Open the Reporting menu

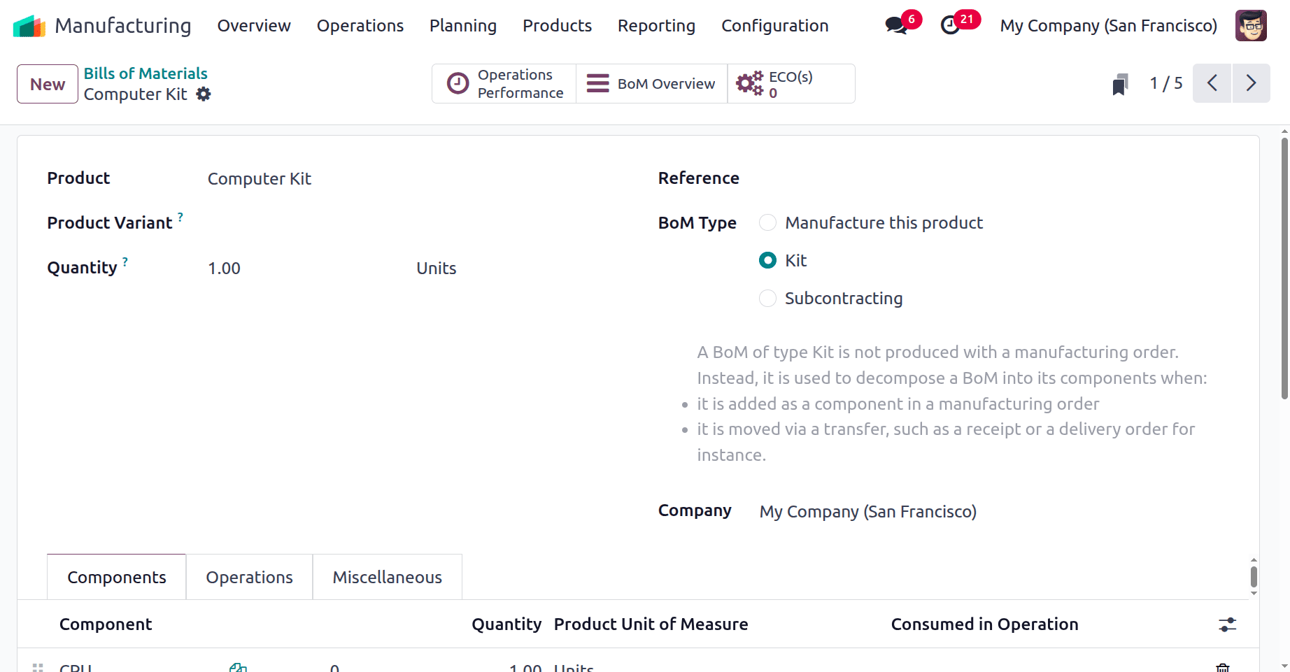click(x=656, y=26)
